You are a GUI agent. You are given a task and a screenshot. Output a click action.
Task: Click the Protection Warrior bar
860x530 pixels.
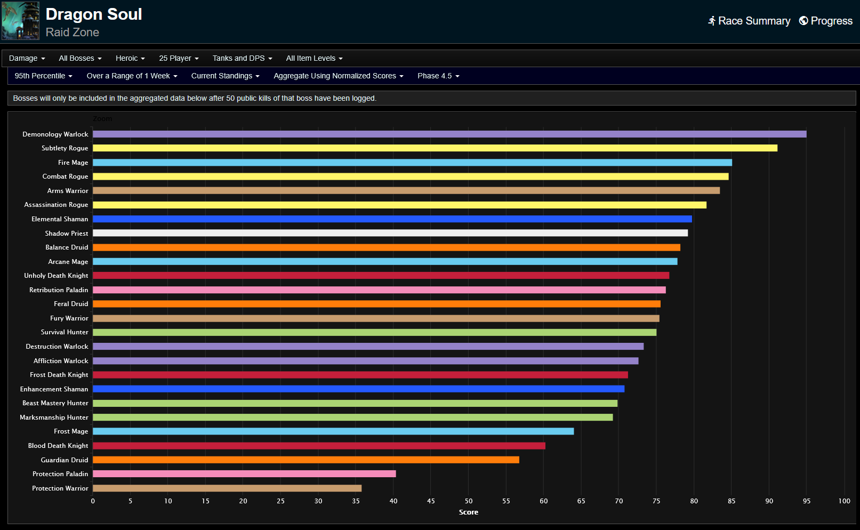[x=227, y=488]
